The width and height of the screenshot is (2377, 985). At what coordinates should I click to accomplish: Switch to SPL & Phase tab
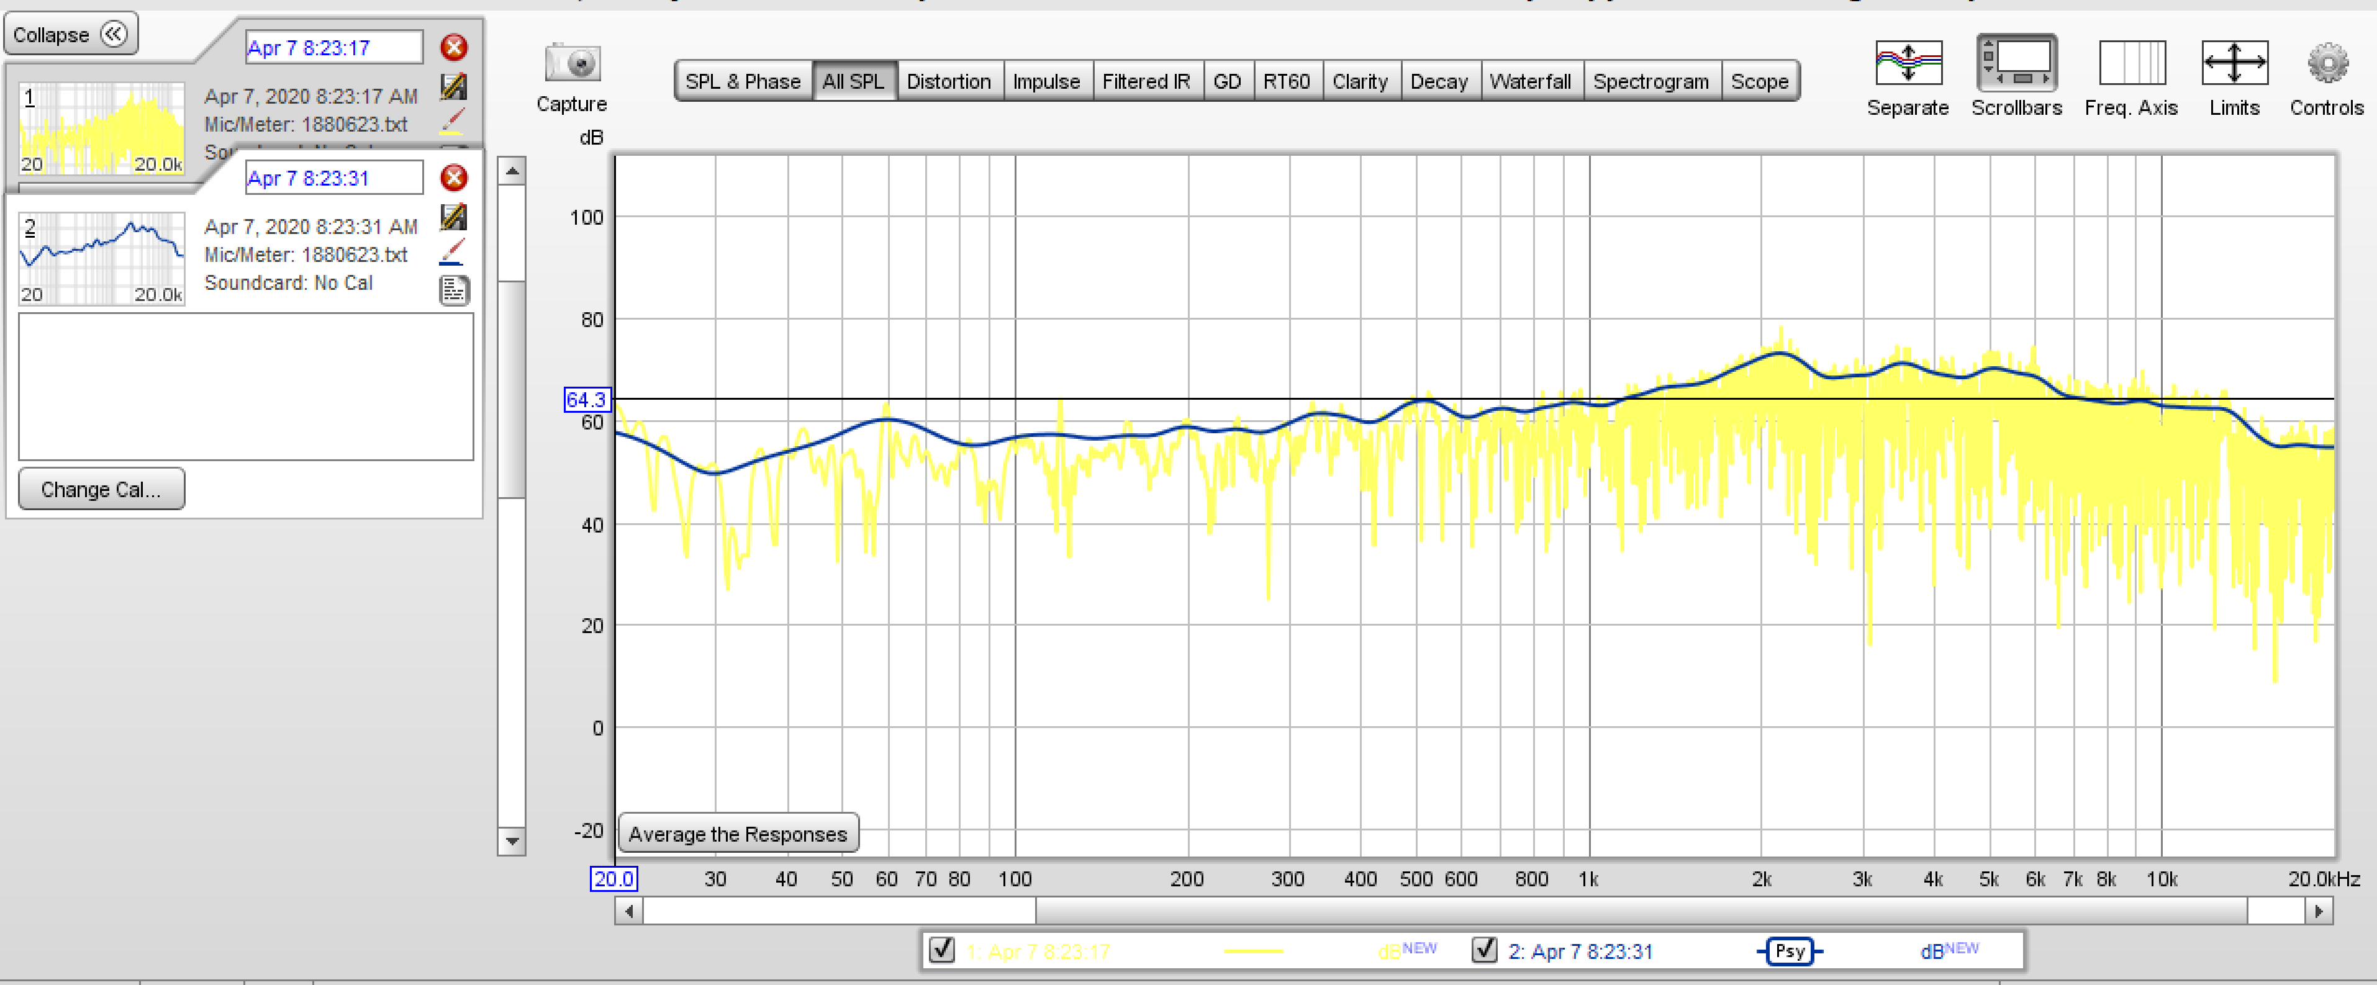tap(743, 81)
